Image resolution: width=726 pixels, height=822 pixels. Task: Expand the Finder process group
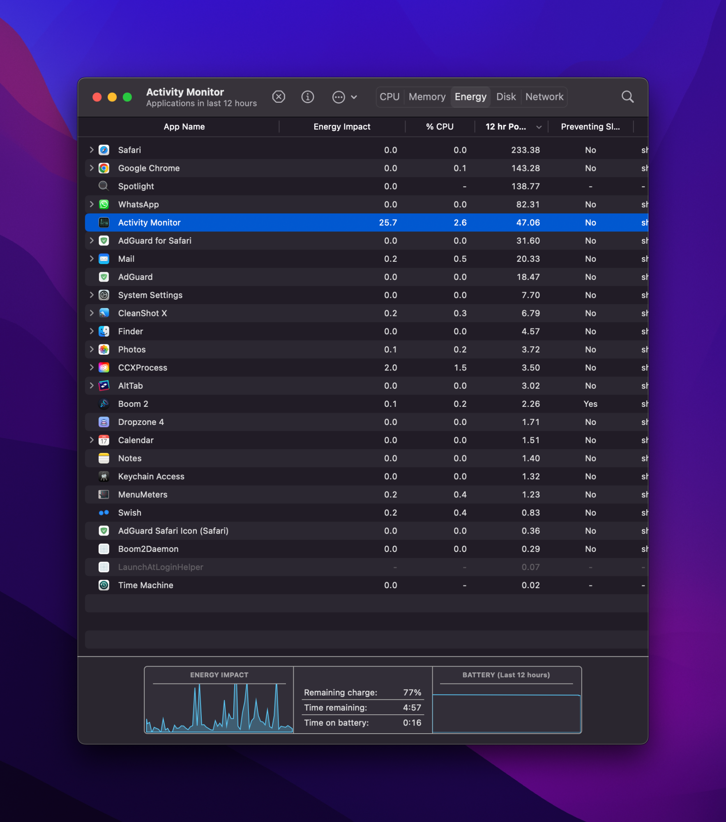tap(92, 331)
